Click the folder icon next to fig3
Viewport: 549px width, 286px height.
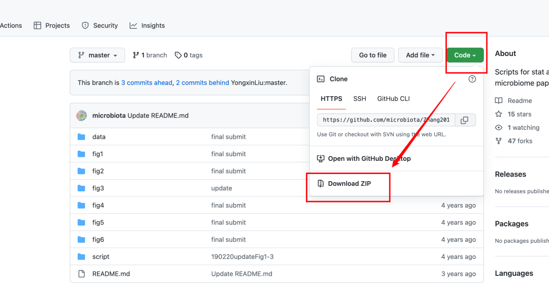pyautogui.click(x=81, y=188)
